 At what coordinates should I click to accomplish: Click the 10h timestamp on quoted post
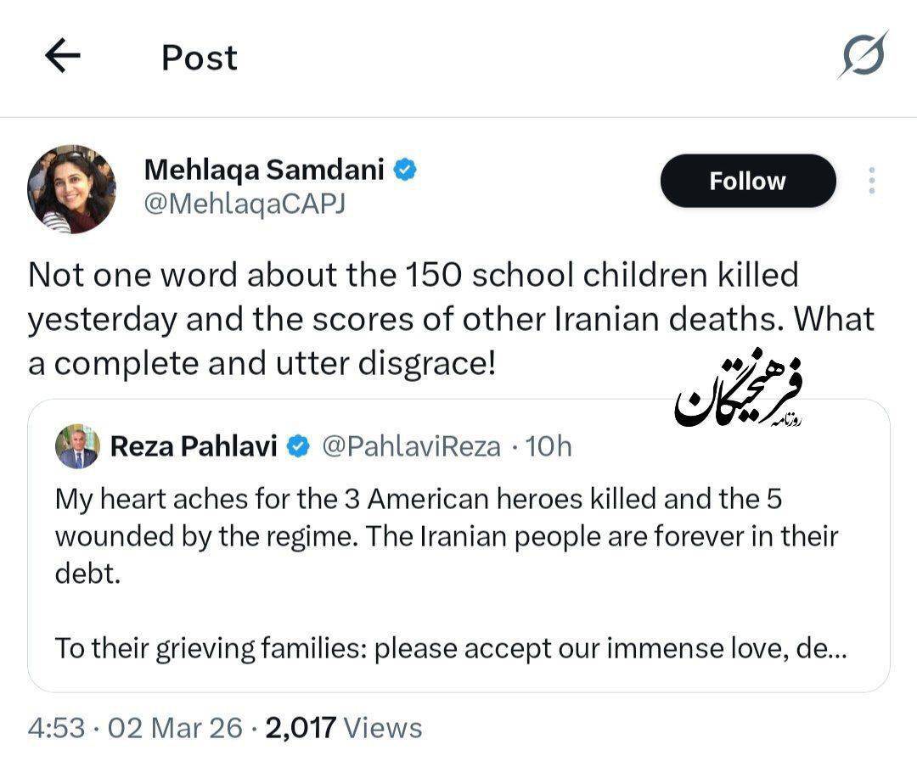549,446
